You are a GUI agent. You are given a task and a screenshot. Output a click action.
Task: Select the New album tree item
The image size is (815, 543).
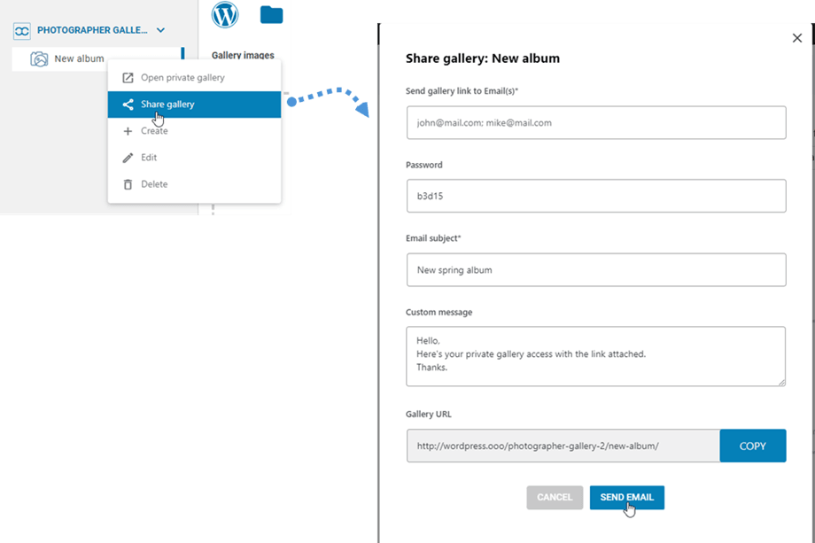click(79, 59)
